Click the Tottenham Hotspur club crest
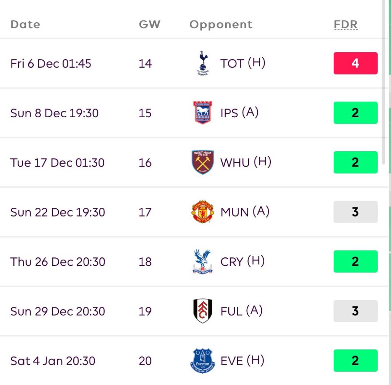391x385 pixels. 202,63
